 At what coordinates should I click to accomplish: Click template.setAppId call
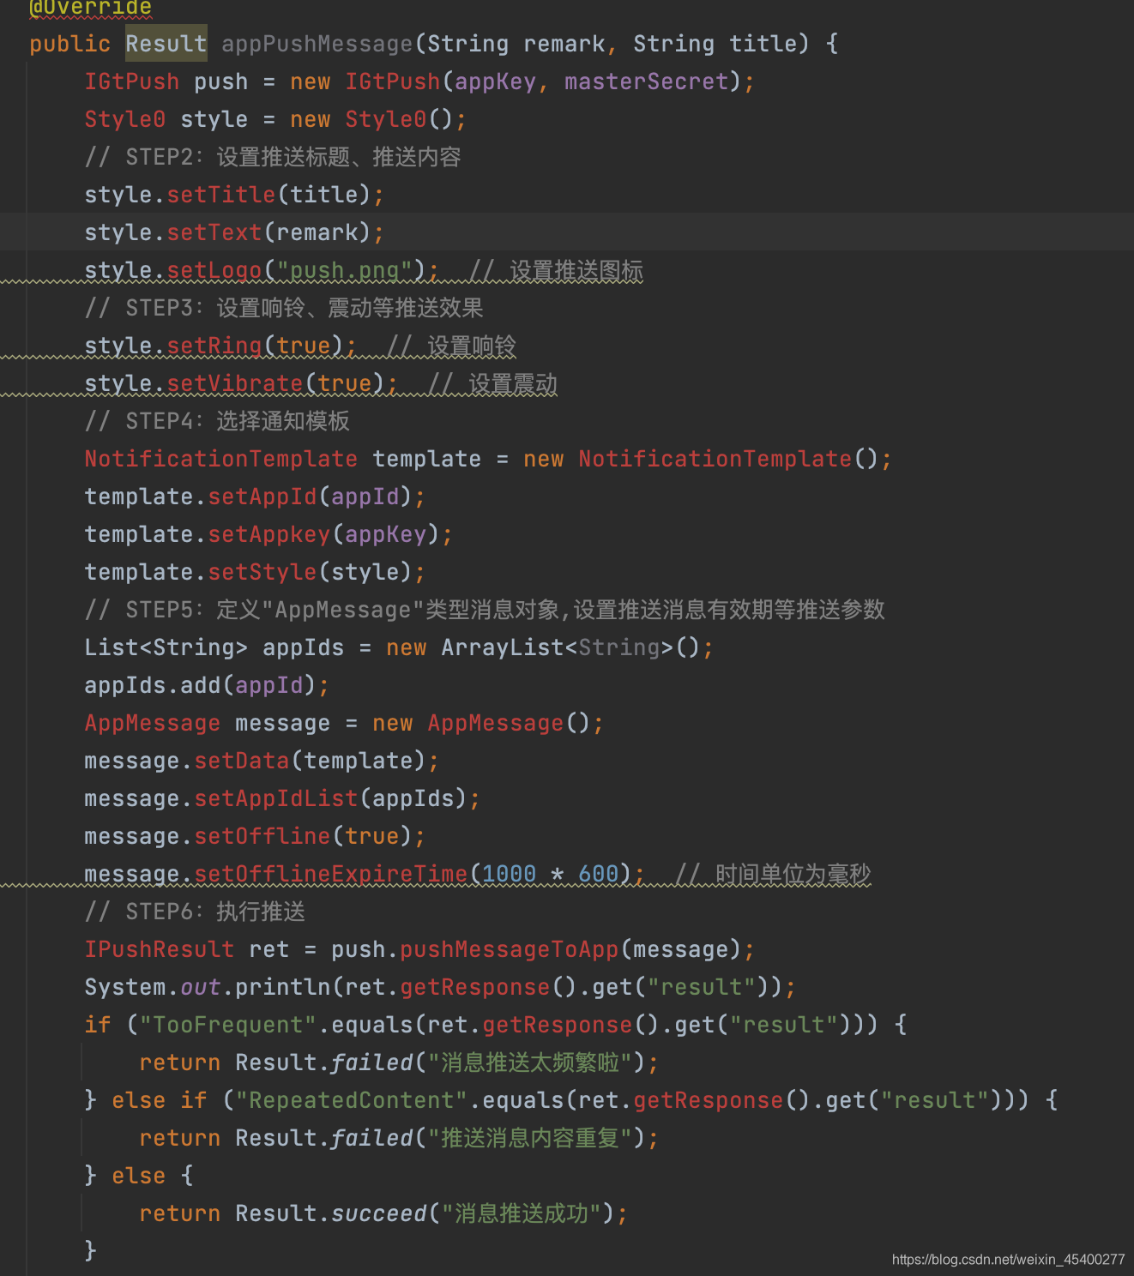coord(254,497)
